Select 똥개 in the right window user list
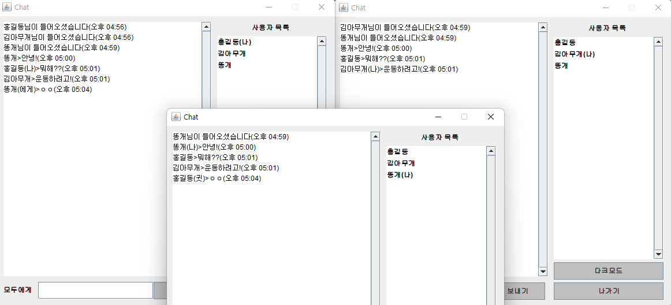The height and width of the screenshot is (305, 671). 561,65
